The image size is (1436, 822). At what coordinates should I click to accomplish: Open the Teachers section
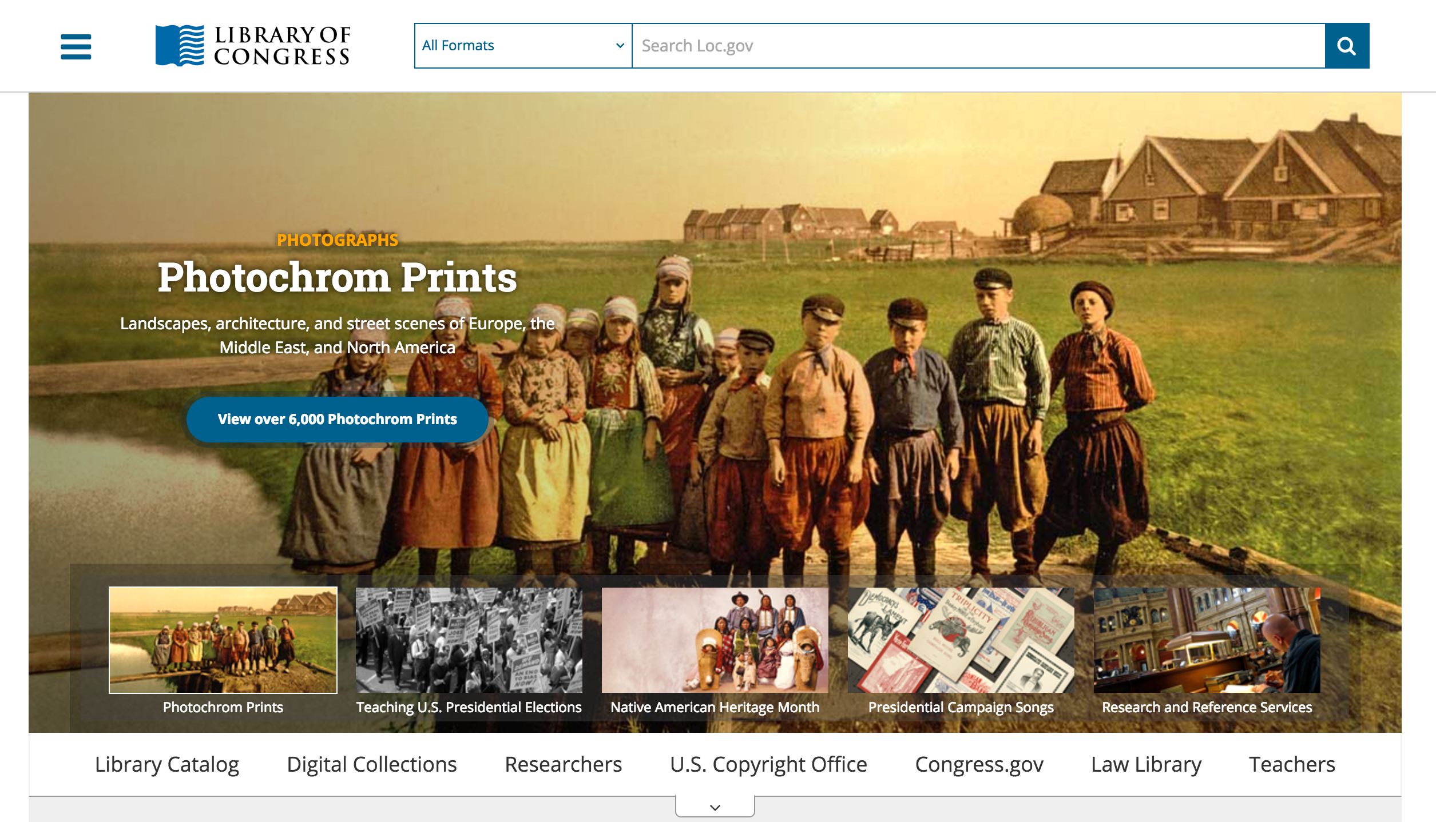[1291, 764]
